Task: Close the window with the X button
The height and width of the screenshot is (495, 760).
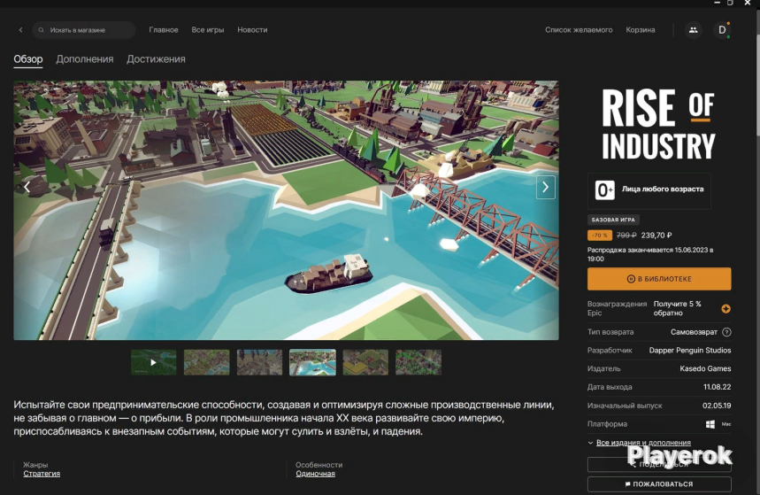Action: [x=748, y=3]
